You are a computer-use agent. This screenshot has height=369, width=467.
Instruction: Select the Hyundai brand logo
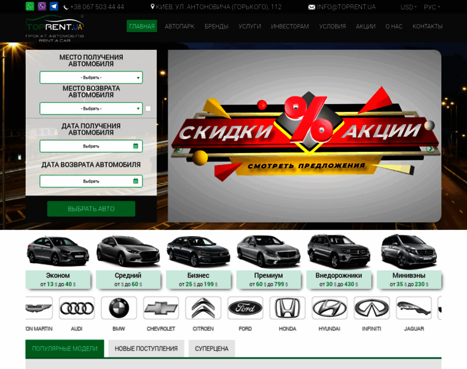click(329, 308)
